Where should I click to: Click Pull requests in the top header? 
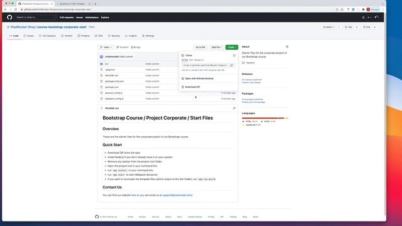tap(67, 18)
